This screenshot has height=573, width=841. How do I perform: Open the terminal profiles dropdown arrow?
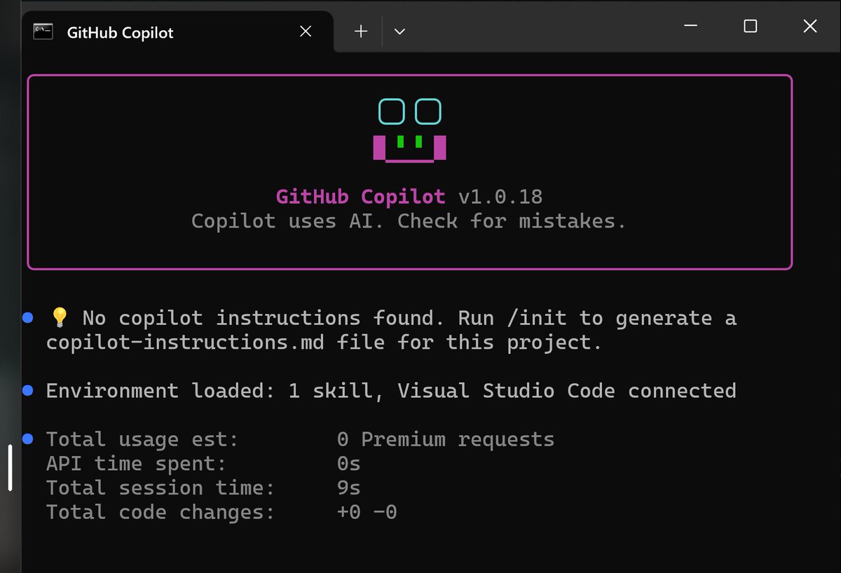tap(399, 32)
